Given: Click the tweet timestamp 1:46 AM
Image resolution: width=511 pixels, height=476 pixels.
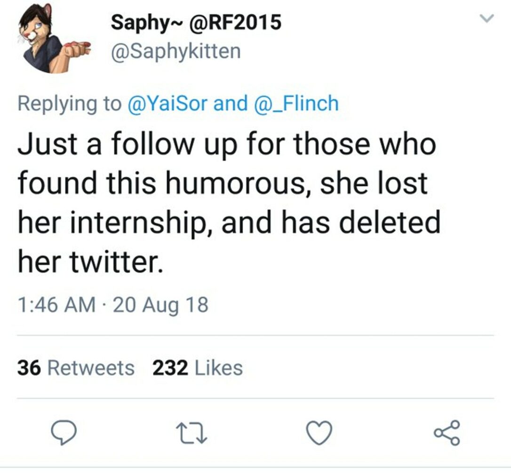Looking at the screenshot, I should point(61,305).
